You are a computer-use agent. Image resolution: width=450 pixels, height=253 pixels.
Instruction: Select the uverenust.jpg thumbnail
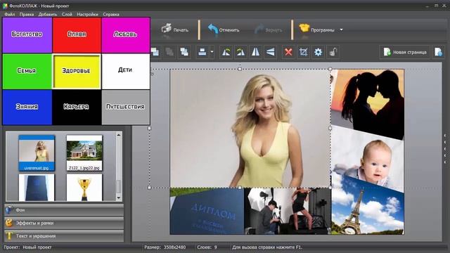pyautogui.click(x=37, y=153)
